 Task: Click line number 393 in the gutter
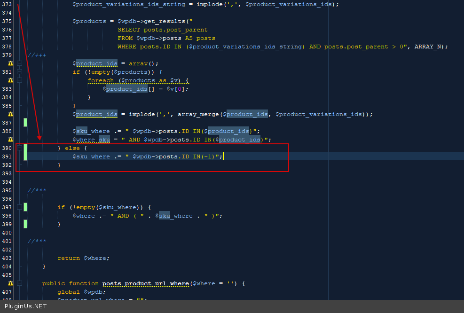[x=7, y=173]
